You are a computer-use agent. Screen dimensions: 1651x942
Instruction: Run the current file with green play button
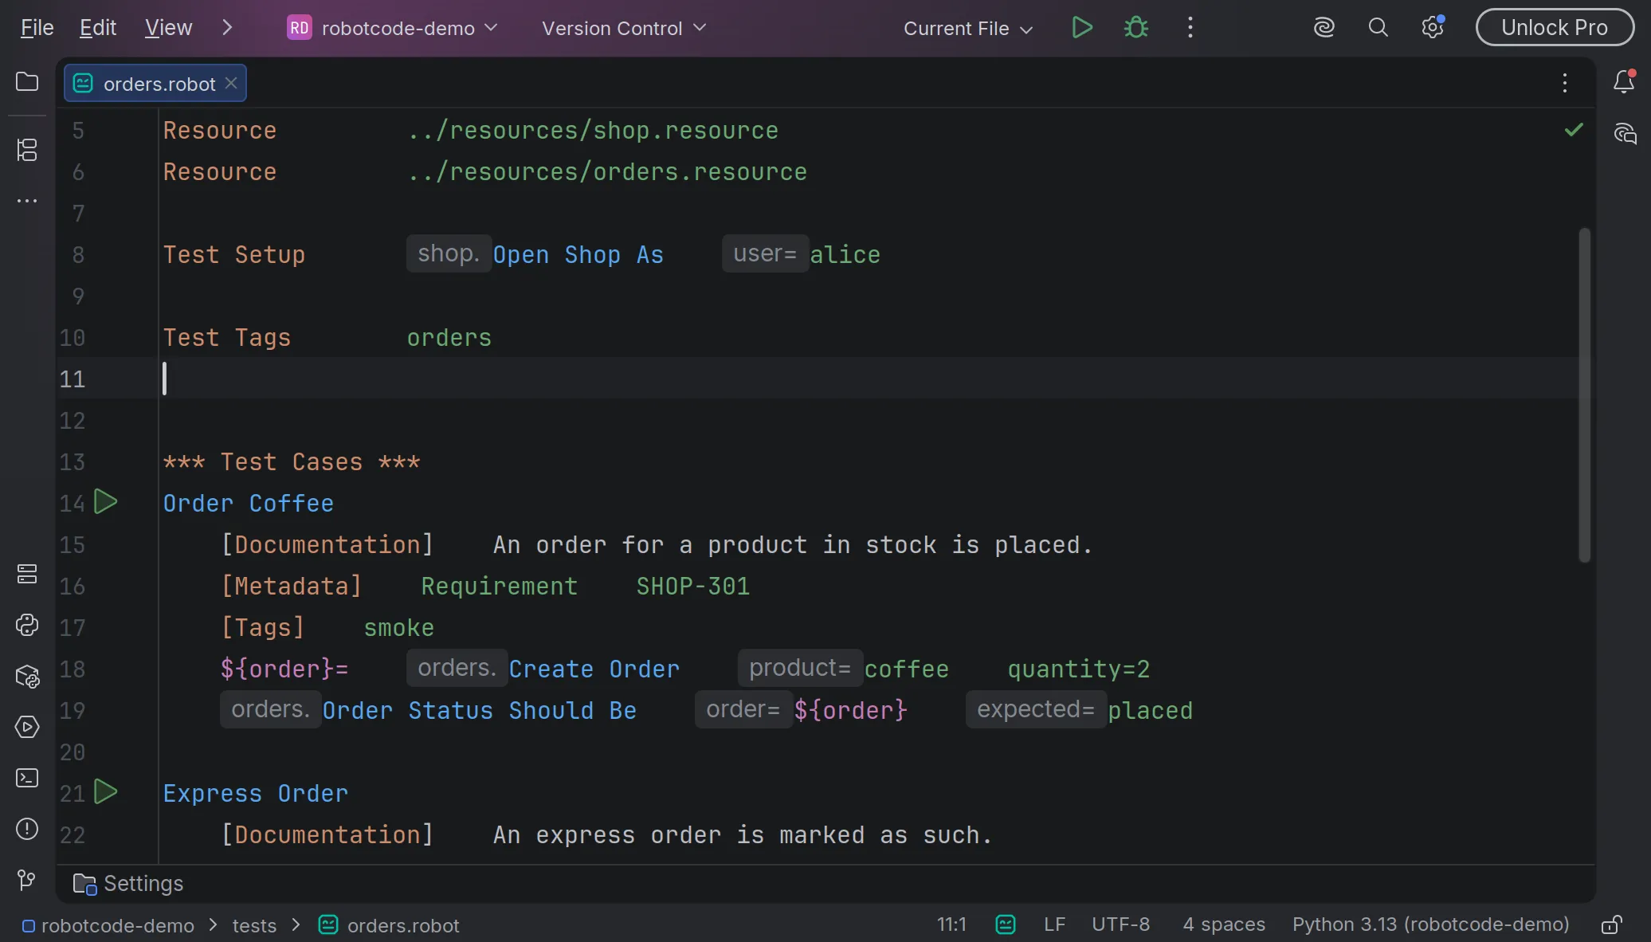[1081, 28]
